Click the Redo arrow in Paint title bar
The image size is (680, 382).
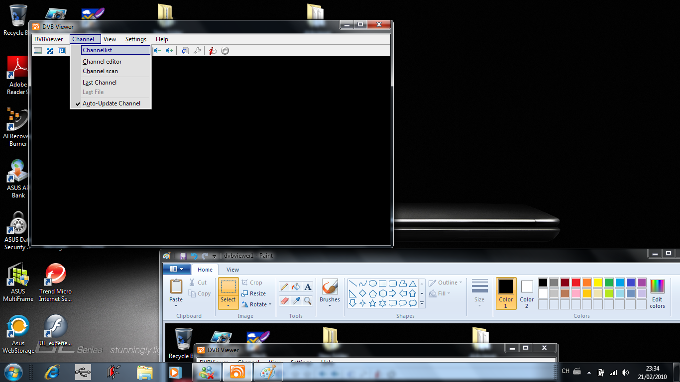tap(205, 256)
